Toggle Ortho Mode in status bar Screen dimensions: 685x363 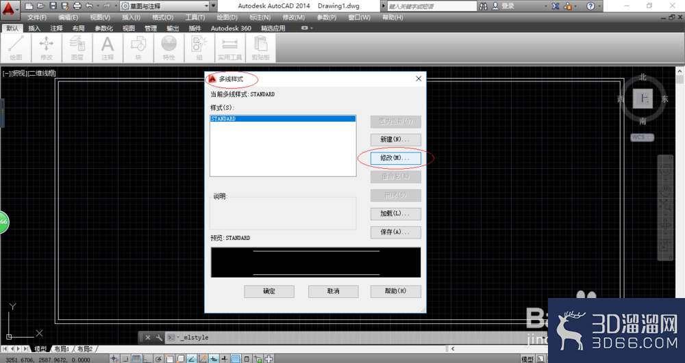tap(147, 359)
